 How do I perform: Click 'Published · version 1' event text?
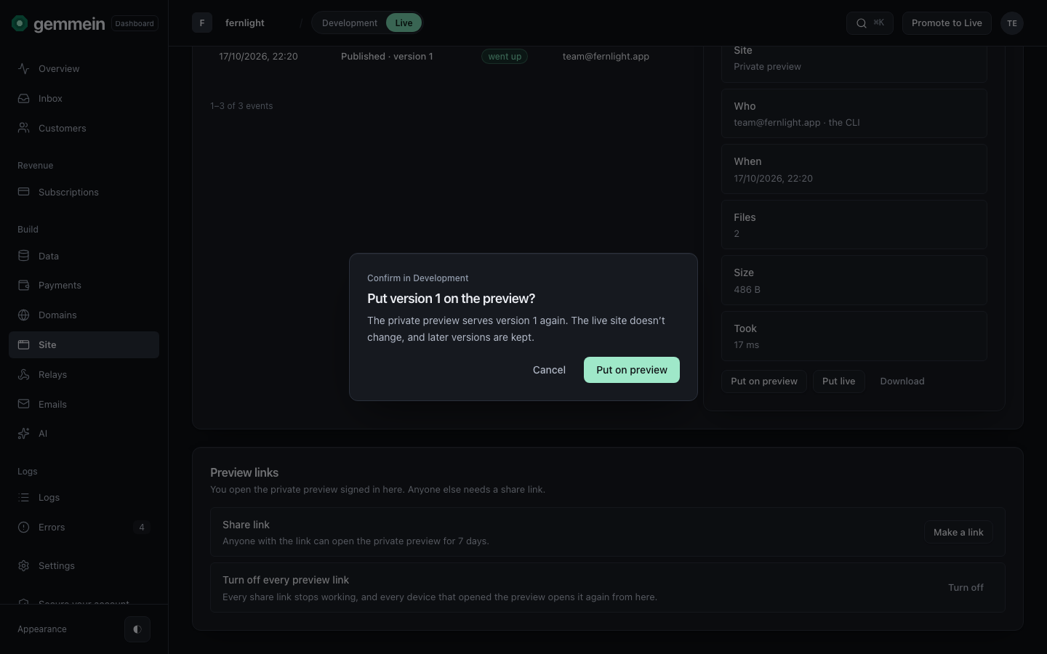(x=387, y=57)
